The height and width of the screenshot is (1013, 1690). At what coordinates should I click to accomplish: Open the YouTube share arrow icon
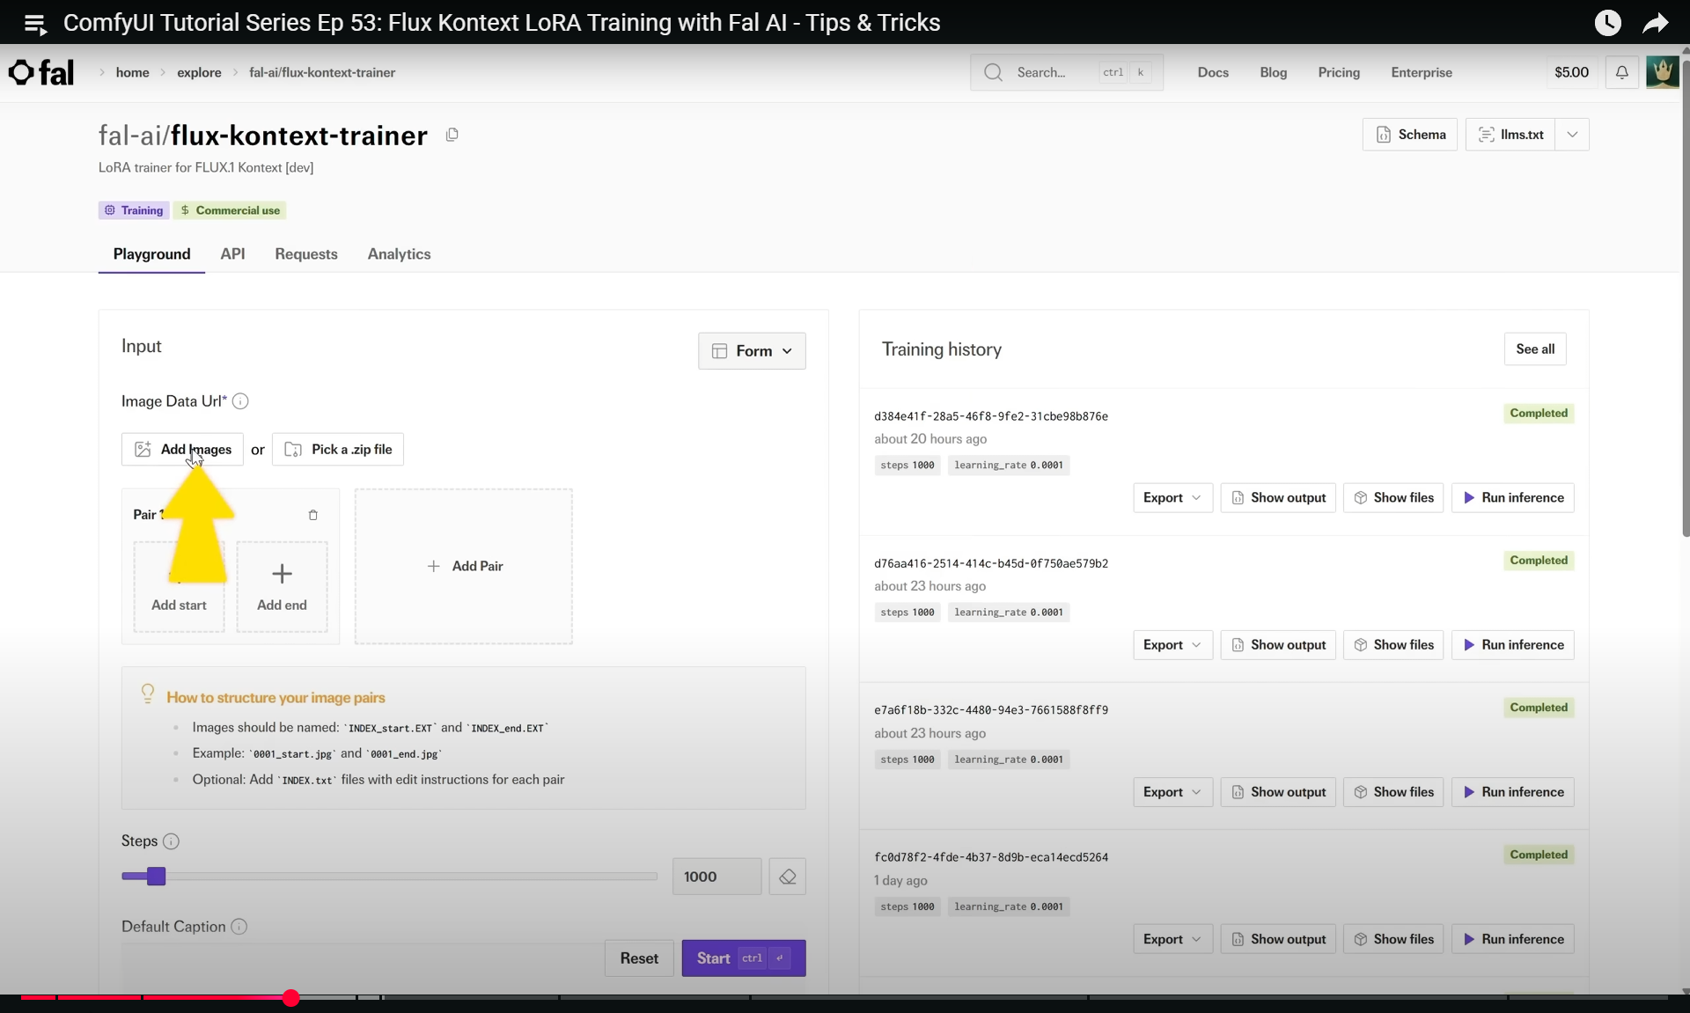pyautogui.click(x=1655, y=23)
